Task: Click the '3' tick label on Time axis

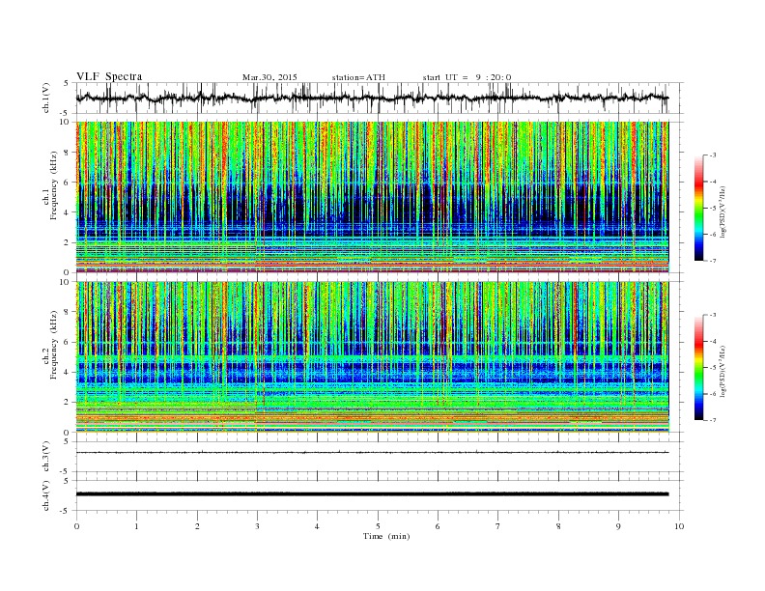Action: (x=257, y=526)
